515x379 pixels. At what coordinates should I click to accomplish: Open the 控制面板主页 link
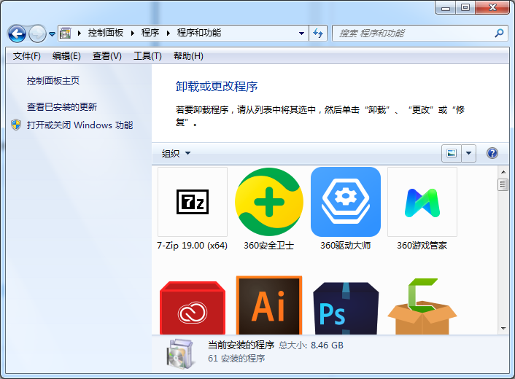click(x=53, y=81)
